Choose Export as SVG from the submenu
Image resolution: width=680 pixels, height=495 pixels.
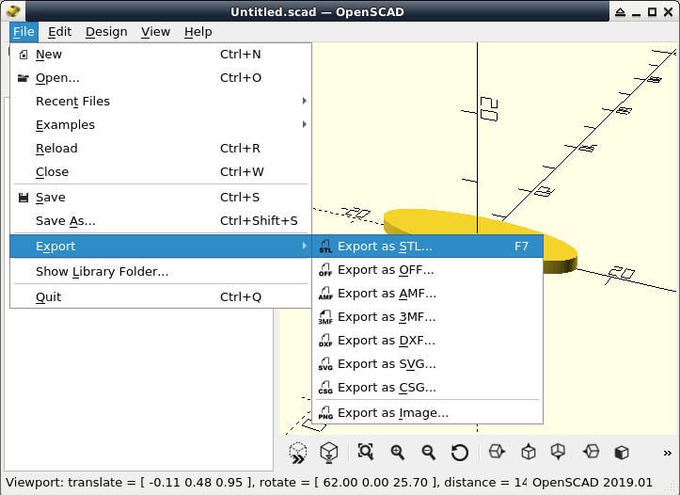428,363
